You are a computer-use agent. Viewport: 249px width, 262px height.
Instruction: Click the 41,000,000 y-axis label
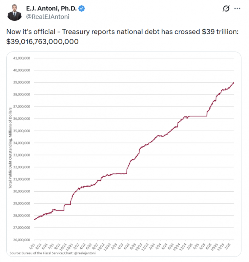[22, 58]
